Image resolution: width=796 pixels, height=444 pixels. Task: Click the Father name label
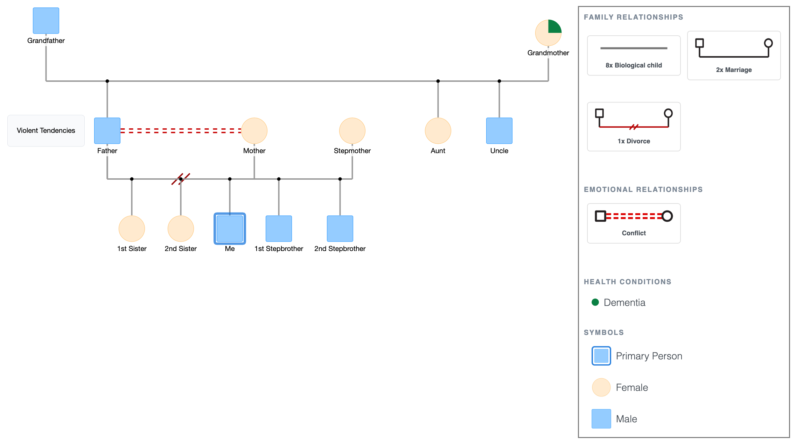(x=107, y=151)
